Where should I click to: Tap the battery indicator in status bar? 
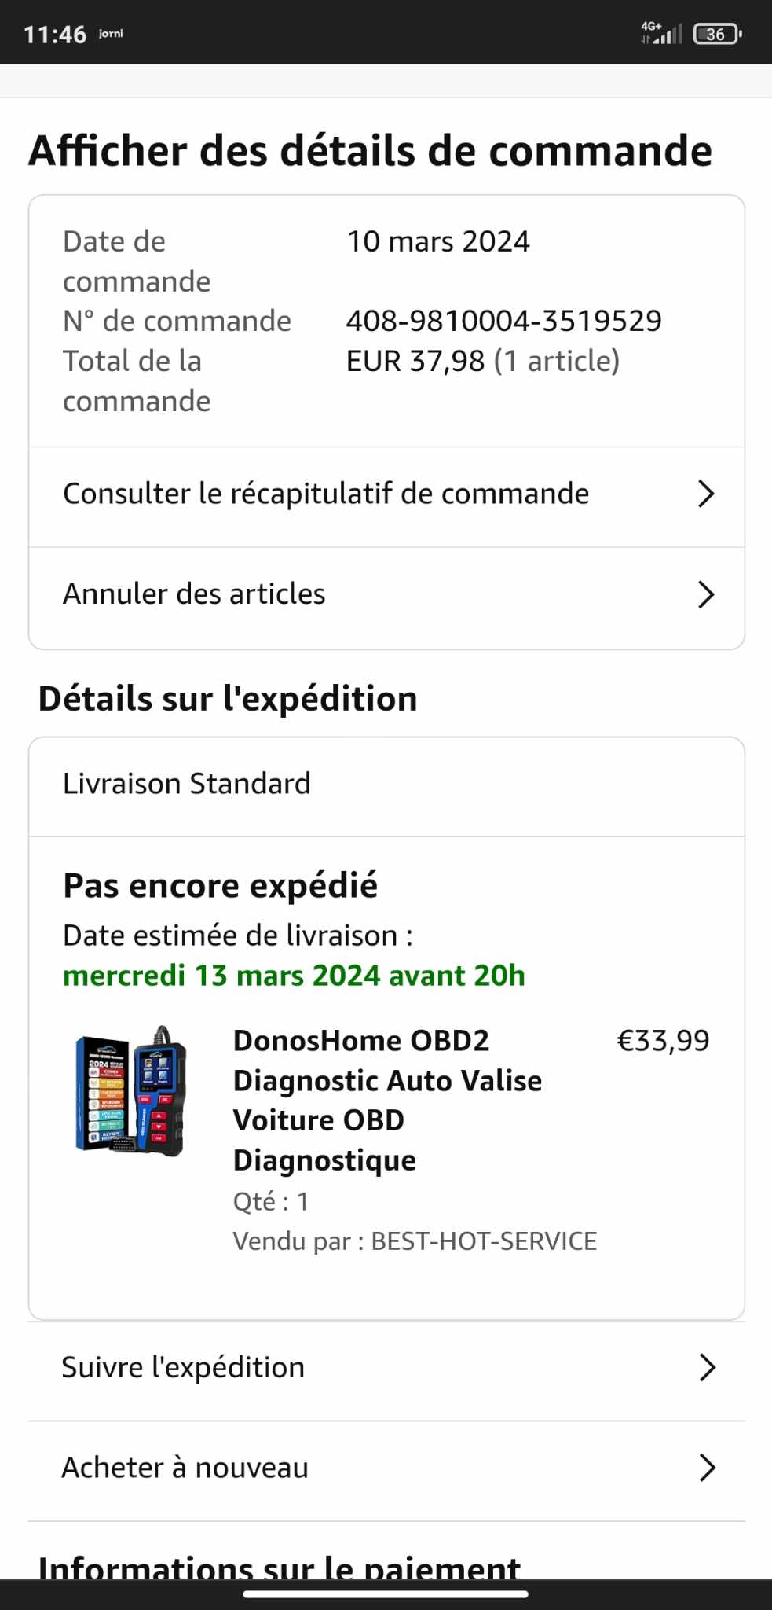pyautogui.click(x=716, y=34)
